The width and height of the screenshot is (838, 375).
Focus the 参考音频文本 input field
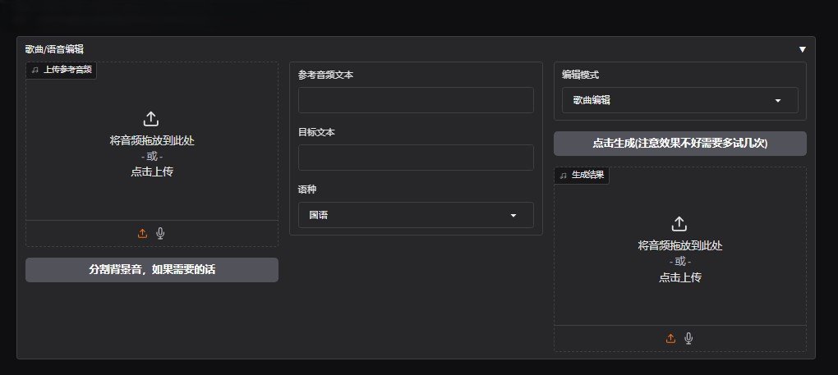click(x=415, y=100)
